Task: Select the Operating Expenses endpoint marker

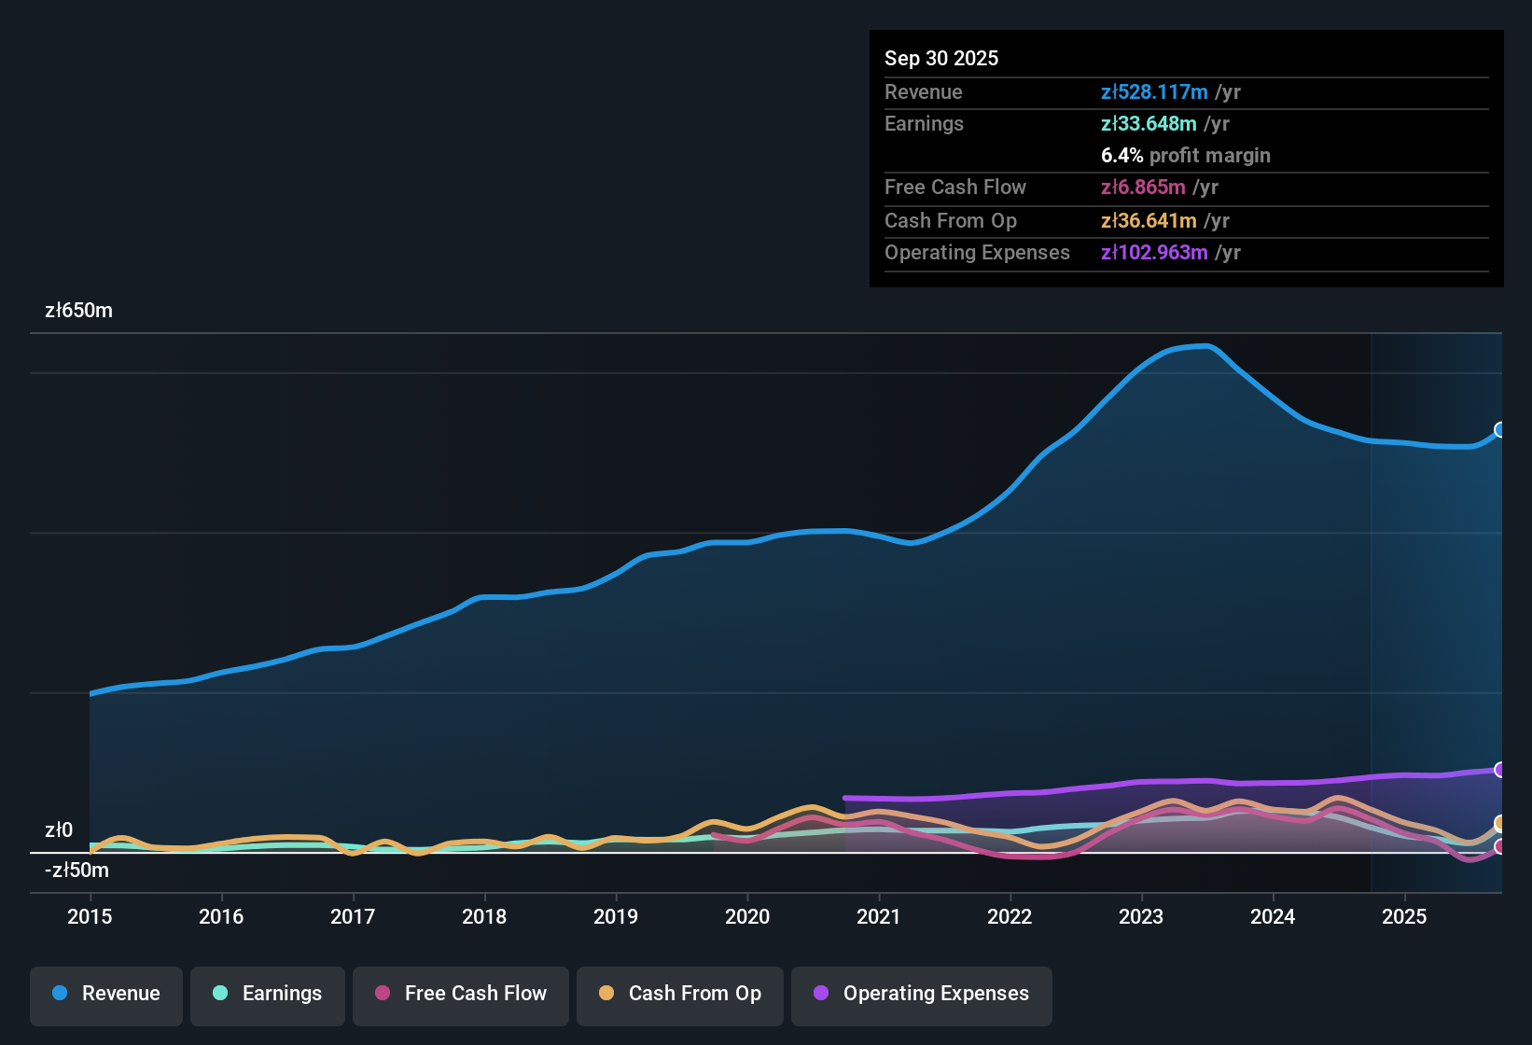Action: tap(1500, 770)
